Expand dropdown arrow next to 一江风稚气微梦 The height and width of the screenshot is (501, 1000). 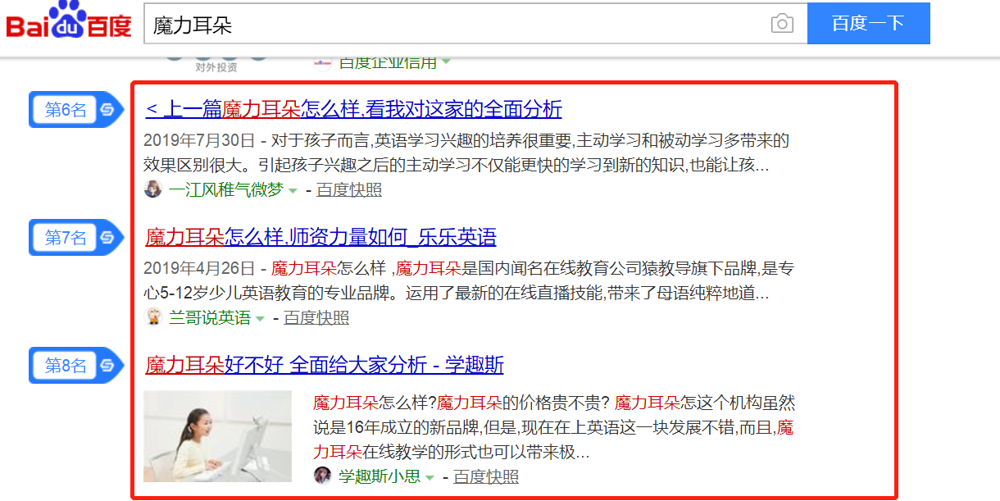point(293,191)
